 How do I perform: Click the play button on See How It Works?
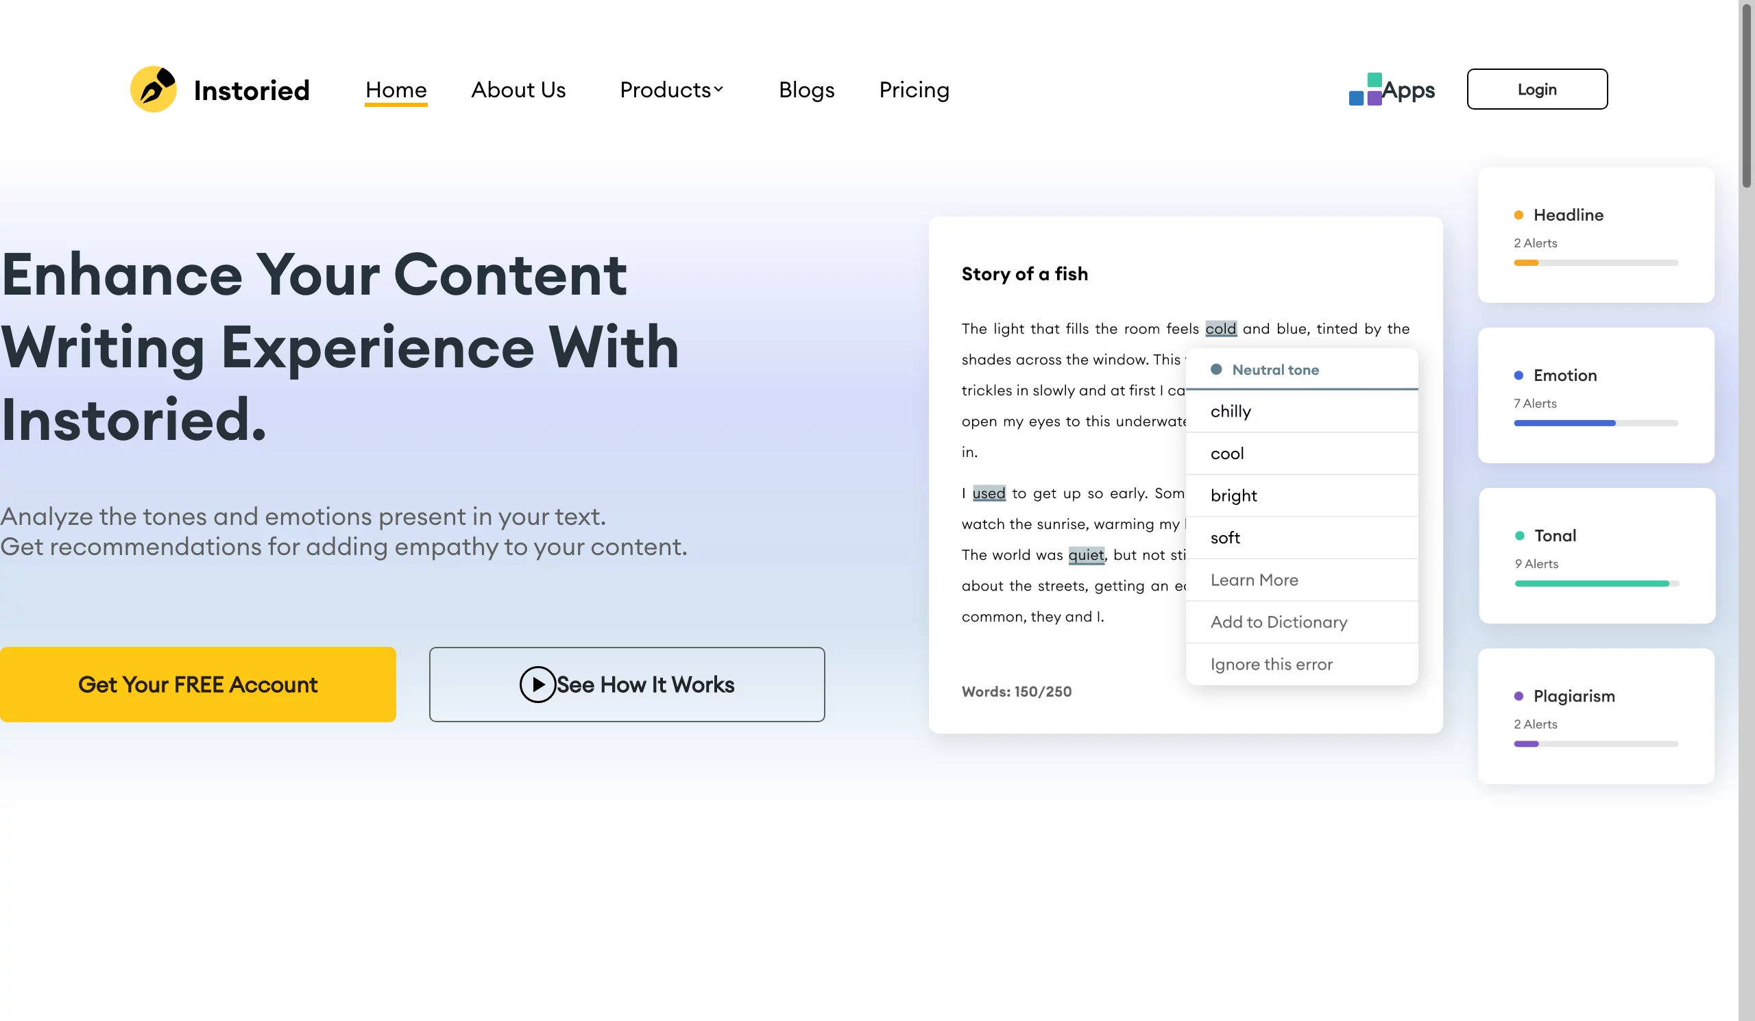537,685
